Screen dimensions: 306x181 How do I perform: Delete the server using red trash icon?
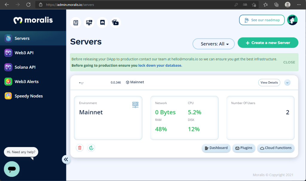coord(80,148)
